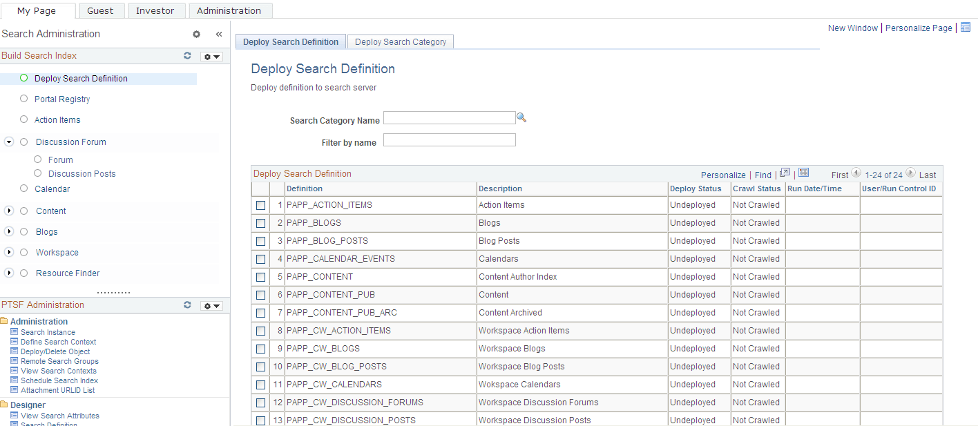Open the PTSF Administration gear dropdown

(x=211, y=305)
